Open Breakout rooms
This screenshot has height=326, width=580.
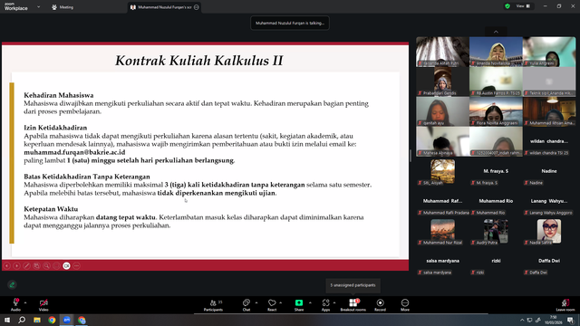[x=353, y=304]
